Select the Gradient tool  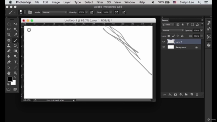15,51
